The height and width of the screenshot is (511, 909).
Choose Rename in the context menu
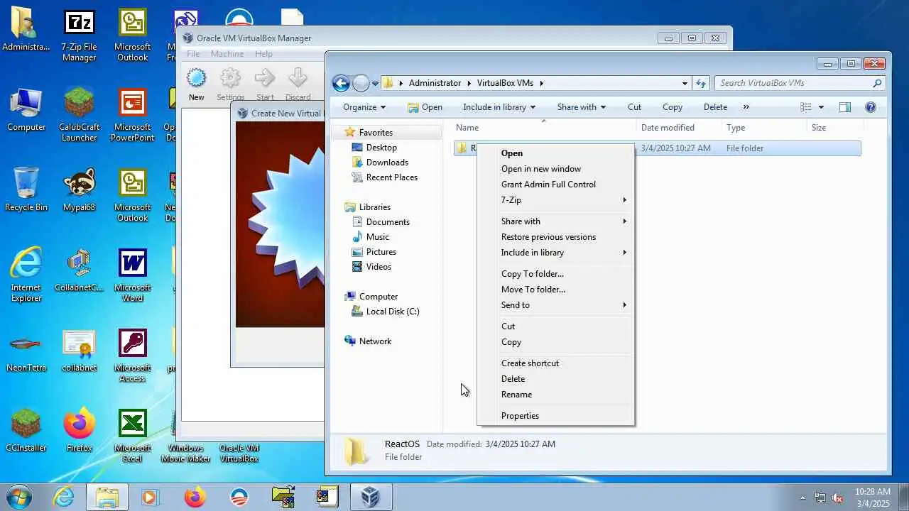[555, 395]
